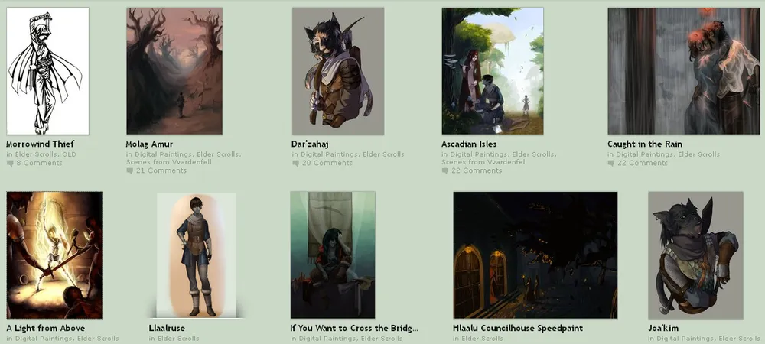View the Dar'zahaj character artwork thumbnail

(338, 71)
